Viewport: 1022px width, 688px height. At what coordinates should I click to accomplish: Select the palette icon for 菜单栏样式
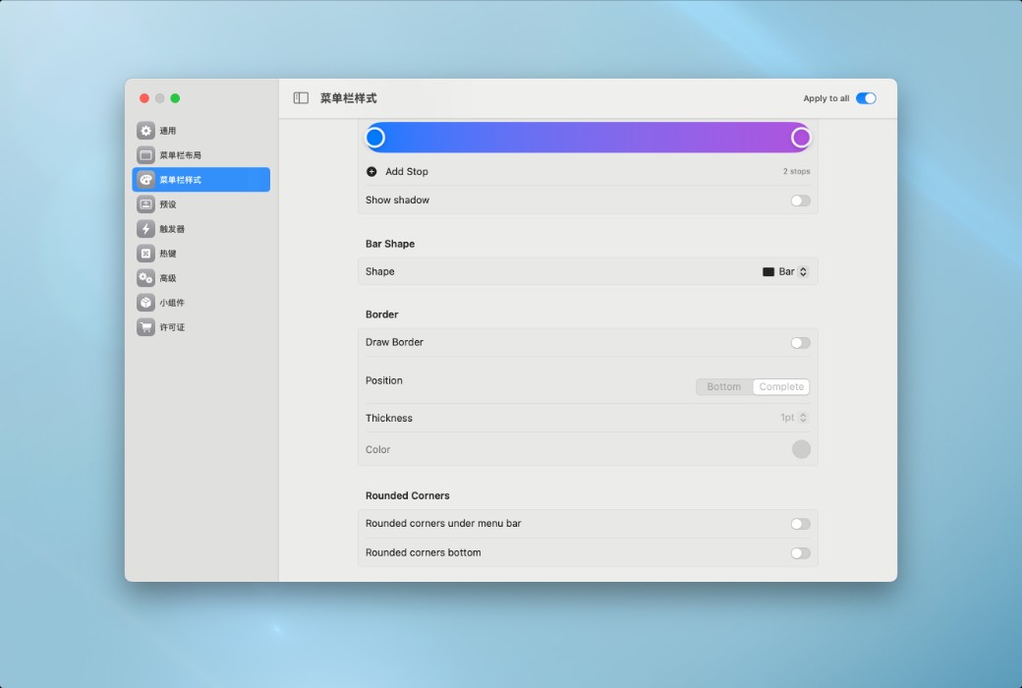point(146,179)
